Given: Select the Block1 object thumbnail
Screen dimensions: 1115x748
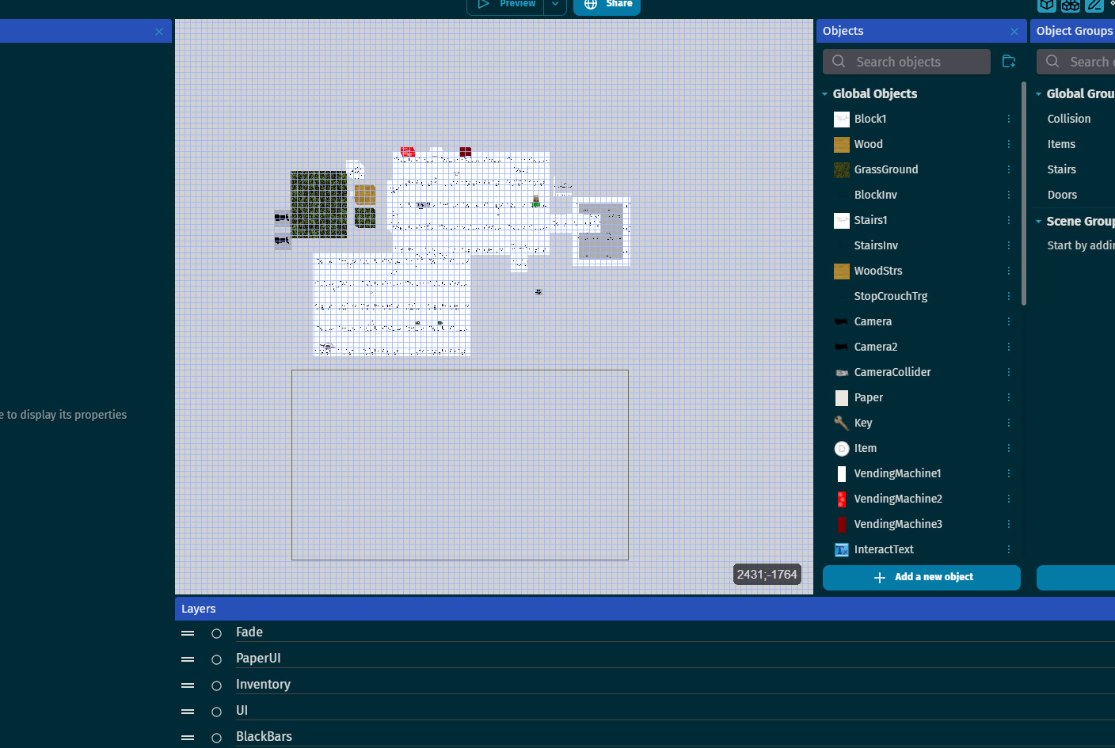Looking at the screenshot, I should coord(841,119).
